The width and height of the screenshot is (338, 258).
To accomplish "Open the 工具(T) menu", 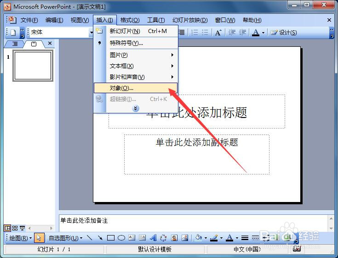I will (x=156, y=20).
